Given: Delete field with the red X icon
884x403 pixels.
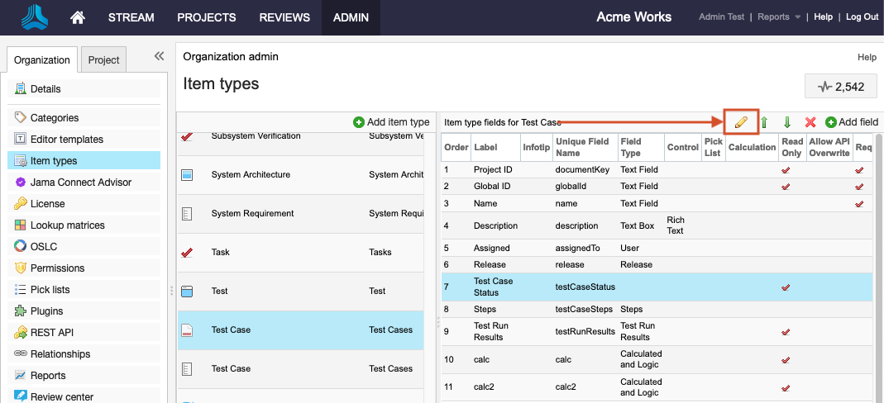Looking at the screenshot, I should click(810, 122).
